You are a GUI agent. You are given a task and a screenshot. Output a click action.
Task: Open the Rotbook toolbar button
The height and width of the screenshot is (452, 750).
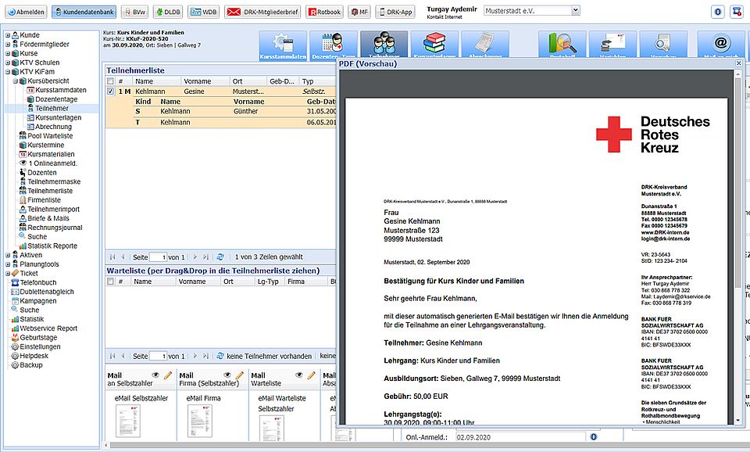pyautogui.click(x=323, y=12)
